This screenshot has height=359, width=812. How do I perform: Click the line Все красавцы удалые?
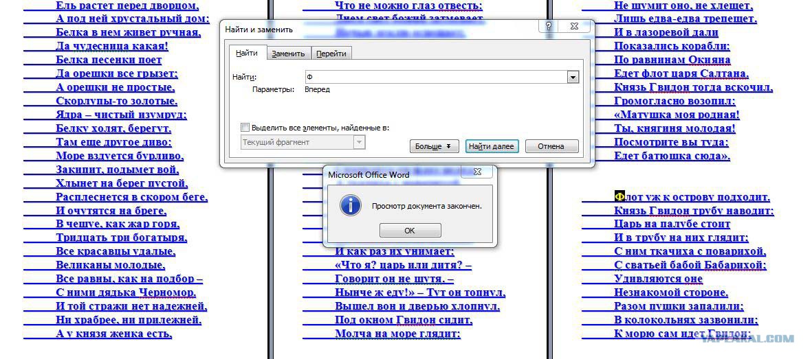coord(116,251)
